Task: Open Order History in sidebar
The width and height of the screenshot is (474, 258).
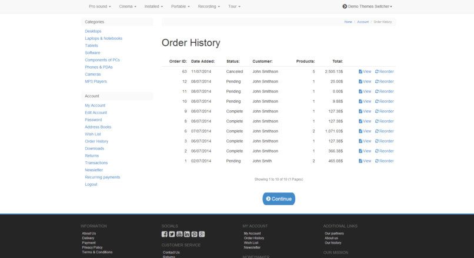Action: tap(96, 141)
